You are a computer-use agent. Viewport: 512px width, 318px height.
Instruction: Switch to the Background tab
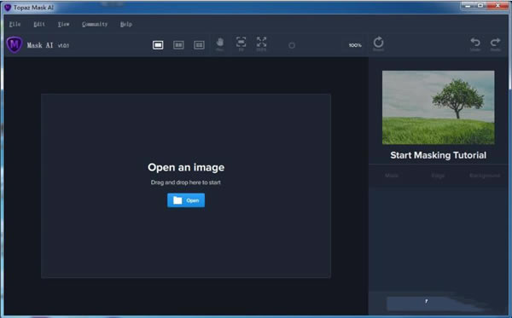tap(485, 176)
